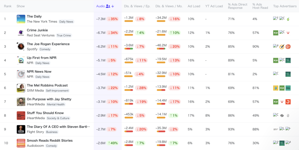Select the Up First from NPR logo

click(21, 60)
